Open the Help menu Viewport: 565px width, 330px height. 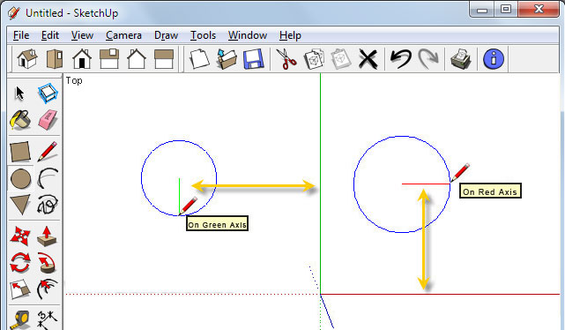coord(290,35)
